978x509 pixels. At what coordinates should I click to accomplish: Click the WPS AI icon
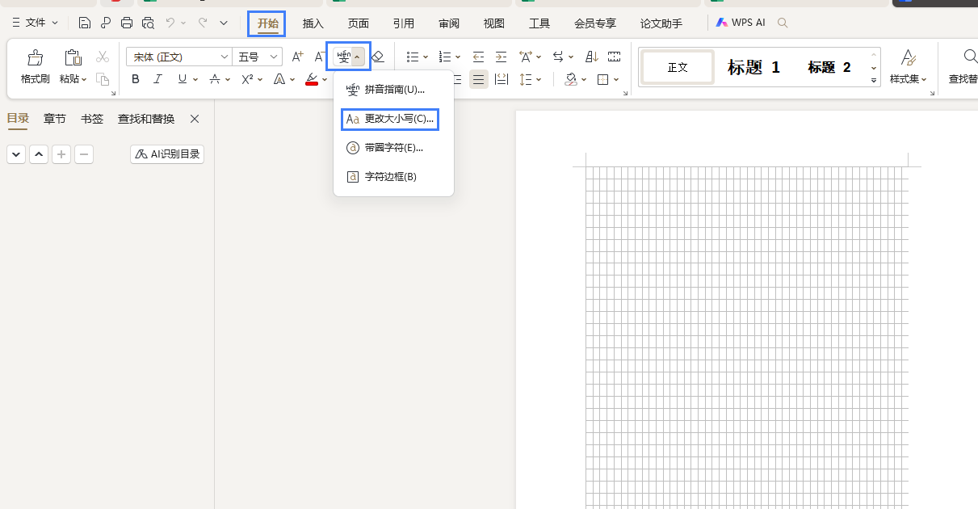pos(722,23)
